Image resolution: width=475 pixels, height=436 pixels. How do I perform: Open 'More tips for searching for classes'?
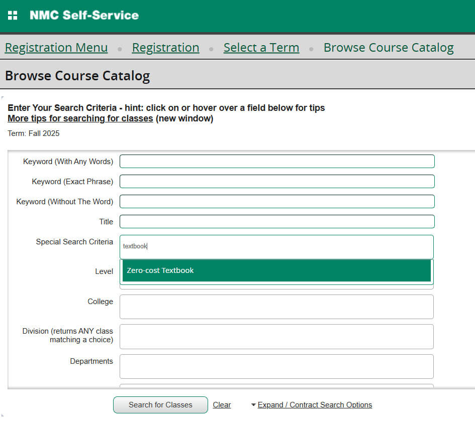tap(80, 118)
